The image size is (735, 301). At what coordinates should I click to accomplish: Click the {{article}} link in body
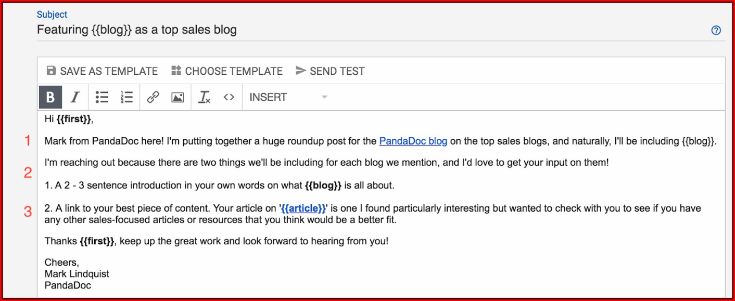(x=303, y=208)
